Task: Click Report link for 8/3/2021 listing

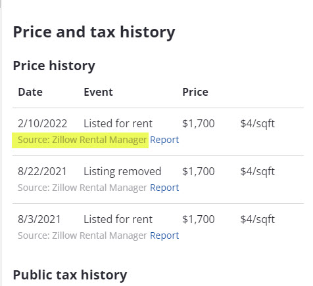Action: click(x=164, y=235)
